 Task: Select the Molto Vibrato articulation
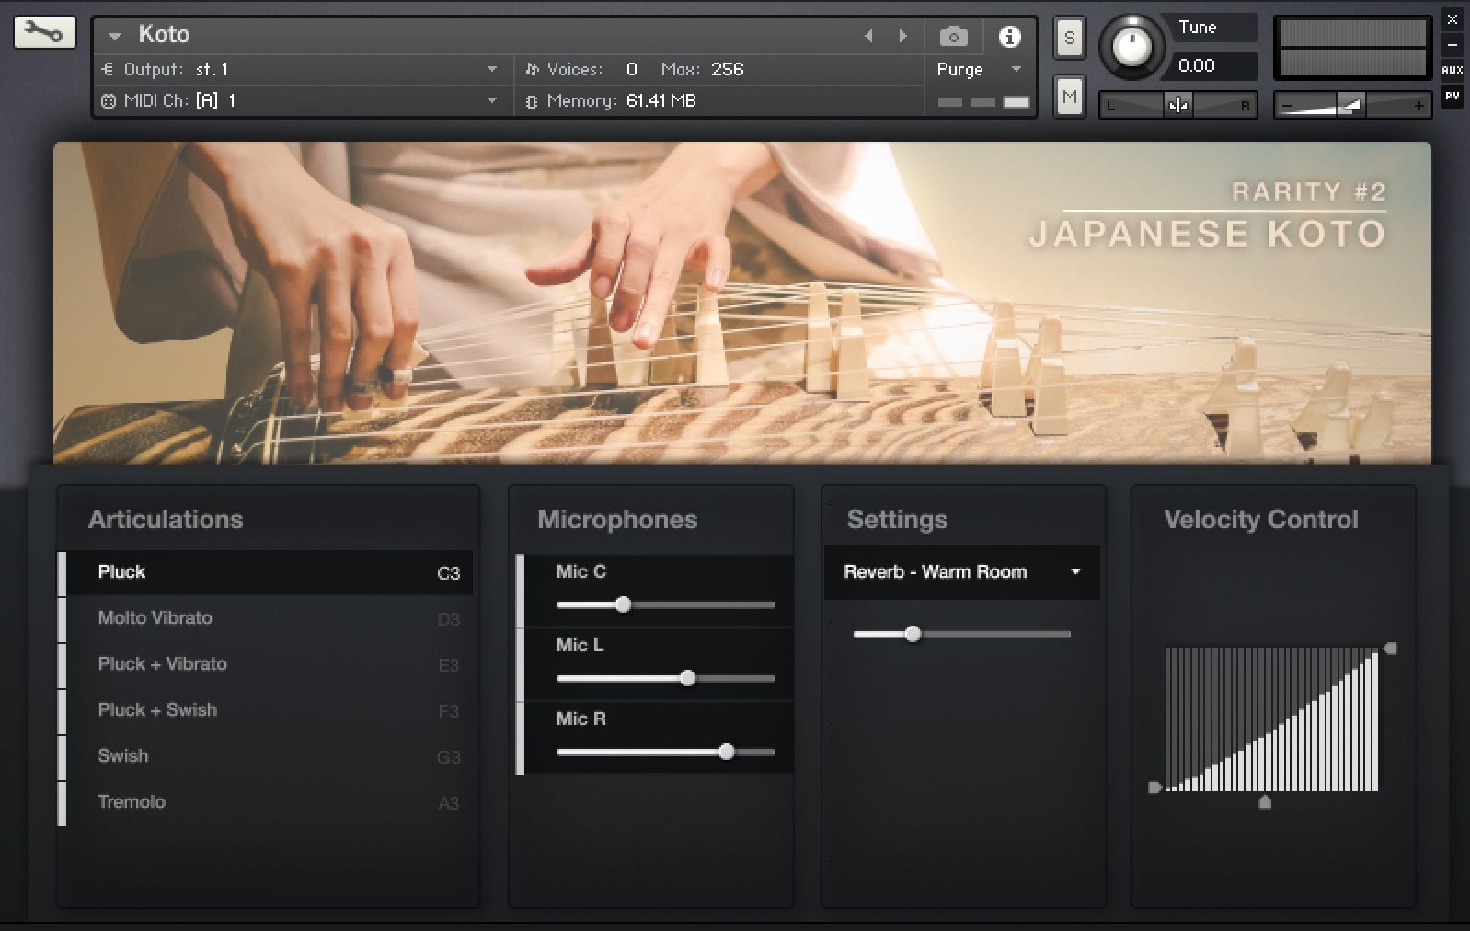(x=155, y=618)
